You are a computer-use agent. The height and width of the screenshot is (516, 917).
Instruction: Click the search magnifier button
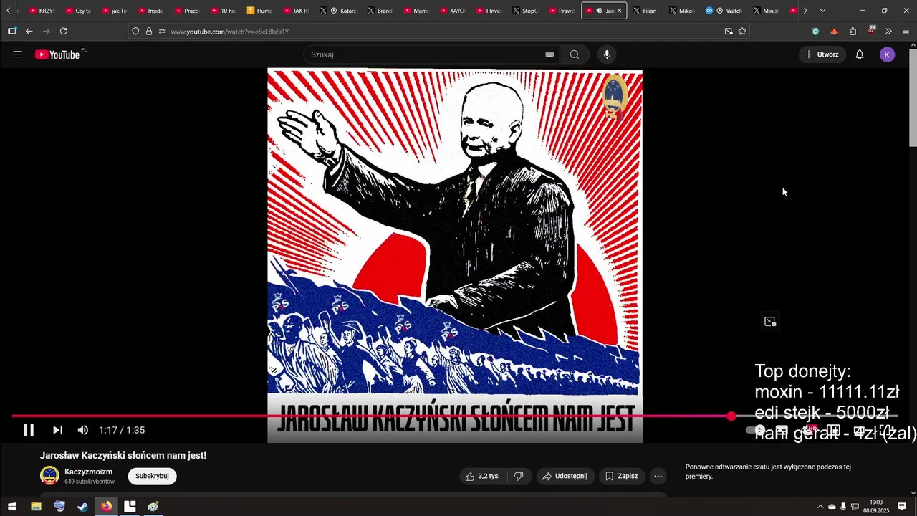click(575, 54)
